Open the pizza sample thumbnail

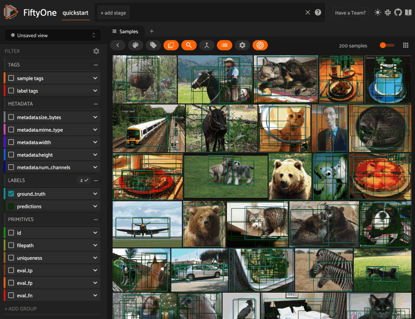coord(380,177)
